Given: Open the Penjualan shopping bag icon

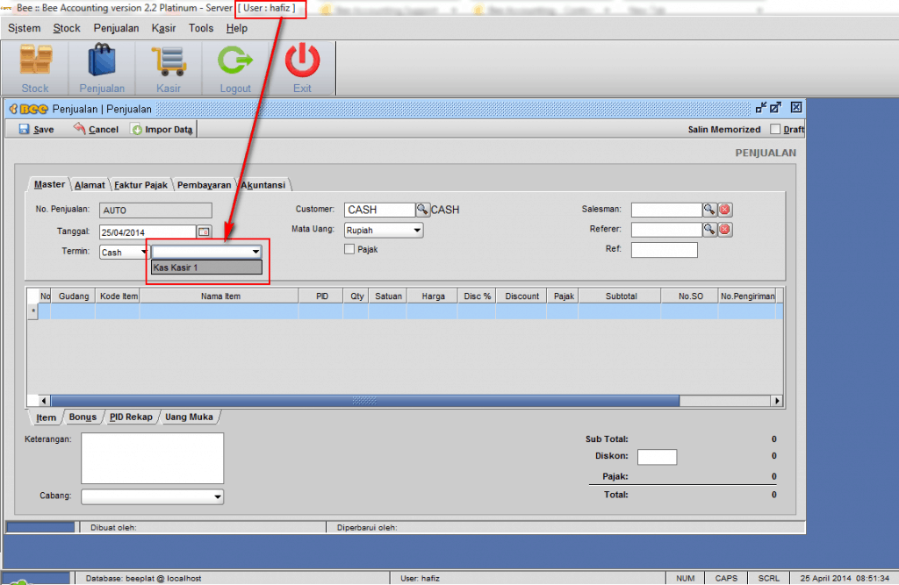Looking at the screenshot, I should click(102, 68).
